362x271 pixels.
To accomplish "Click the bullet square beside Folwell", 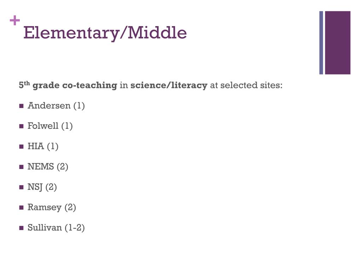I will (x=22, y=126).
